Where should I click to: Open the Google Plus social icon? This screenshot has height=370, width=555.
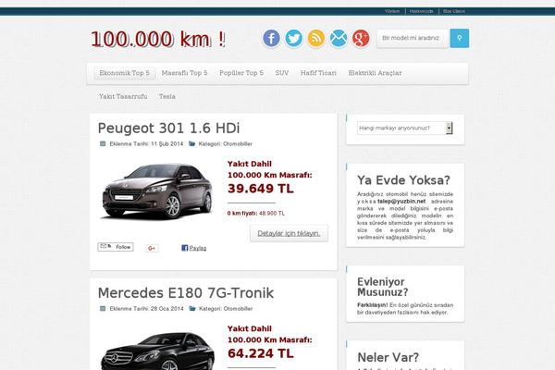coord(361,38)
